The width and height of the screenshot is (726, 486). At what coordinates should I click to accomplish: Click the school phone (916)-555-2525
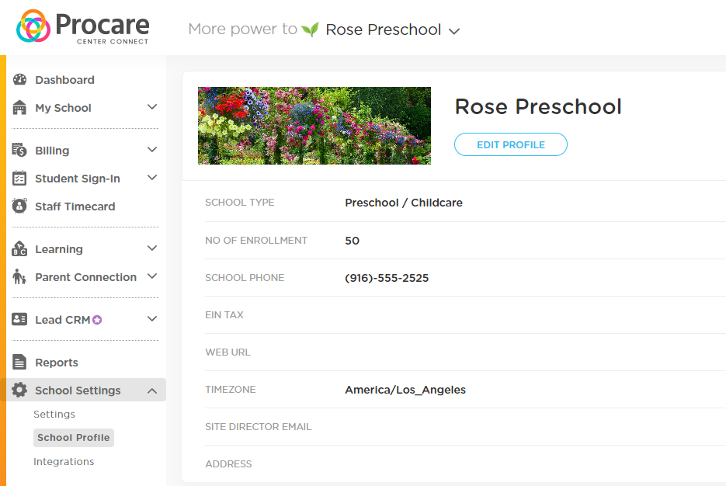point(387,278)
